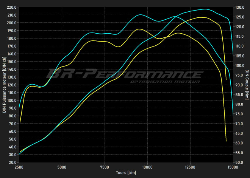The width and height of the screenshot is (250, 178).
Task: Click the 220.0 left axis label
Action: click(12, 7)
